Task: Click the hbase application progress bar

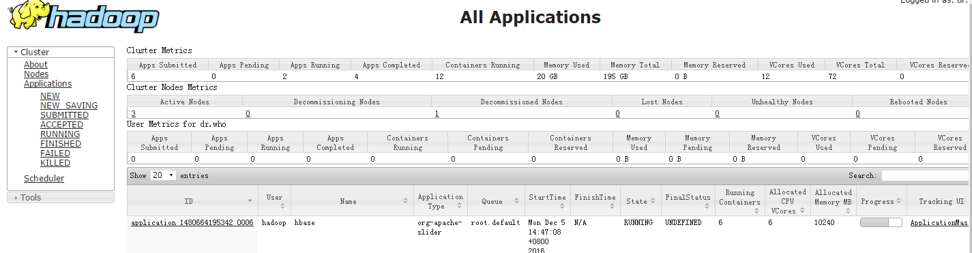Action: click(x=881, y=223)
